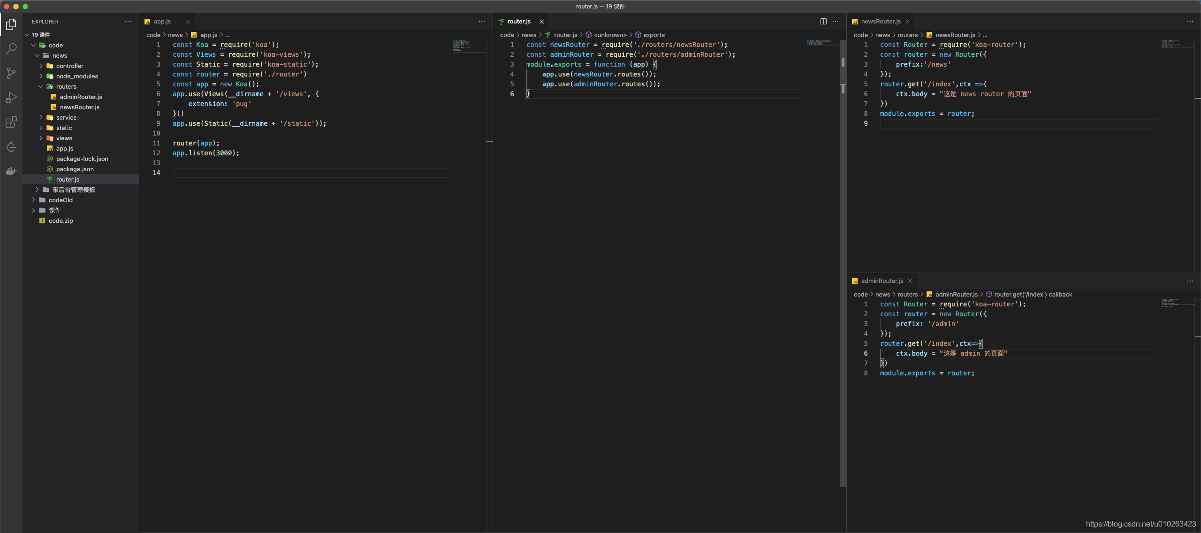
Task: Switch to the newsRouter.js tab
Action: (x=881, y=22)
